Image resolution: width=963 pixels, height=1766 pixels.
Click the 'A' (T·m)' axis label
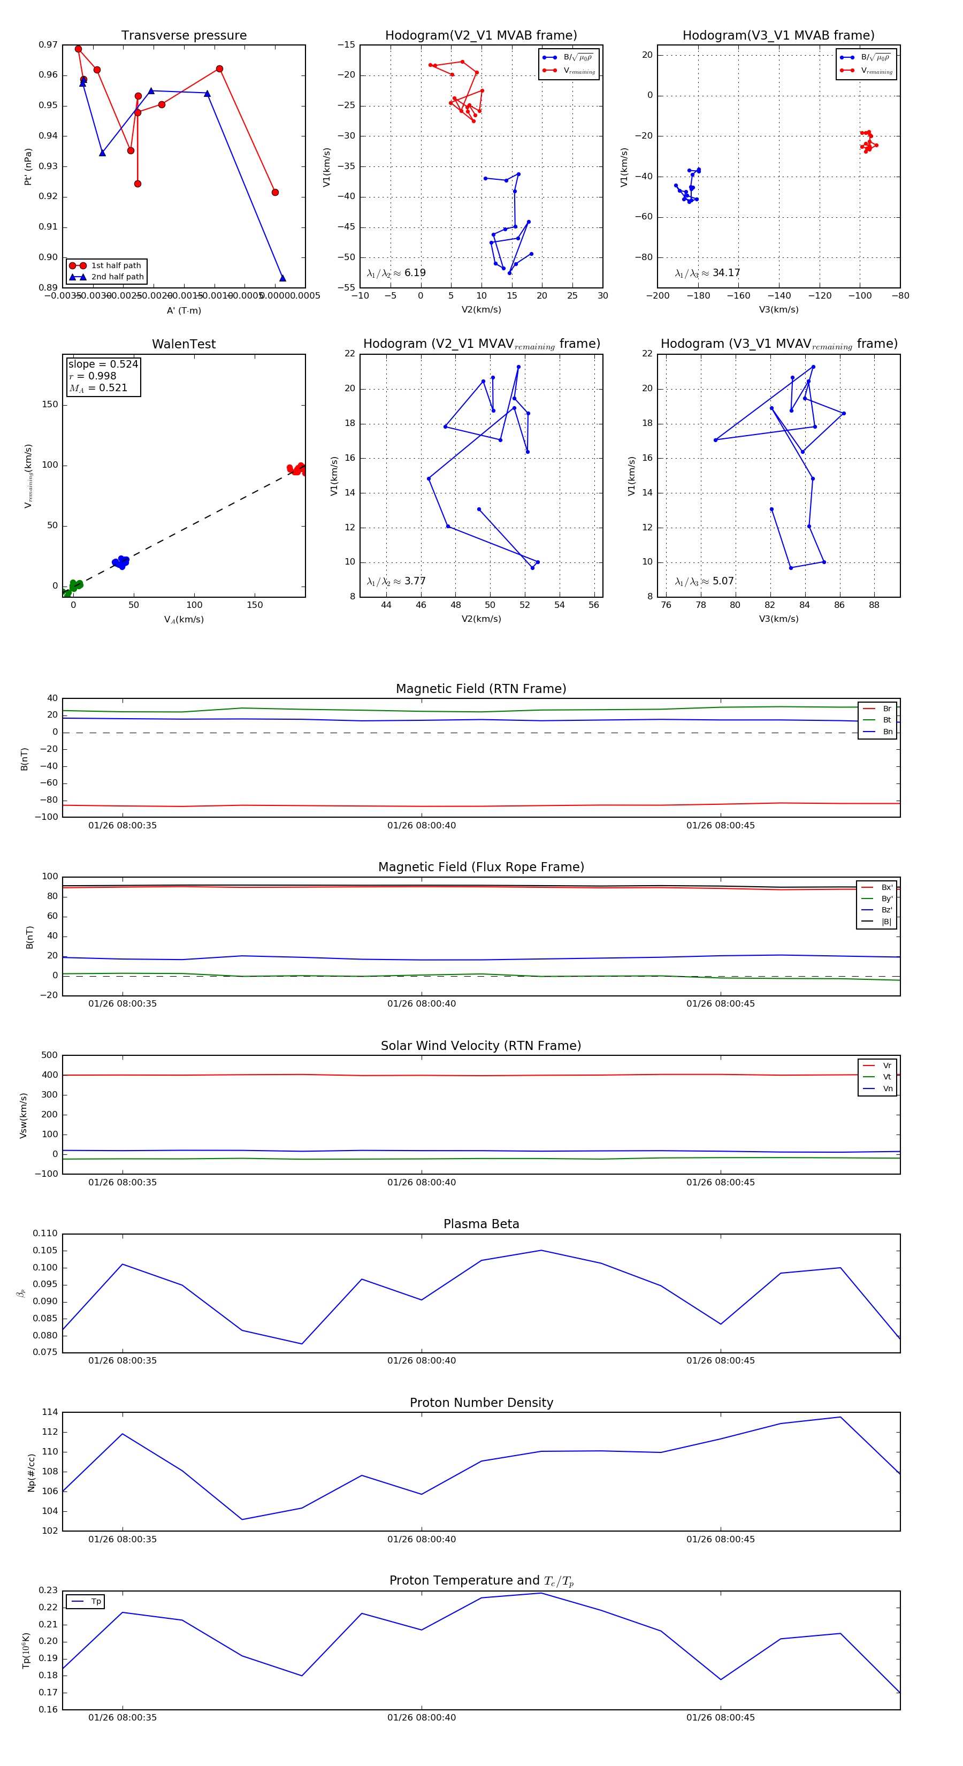click(184, 310)
